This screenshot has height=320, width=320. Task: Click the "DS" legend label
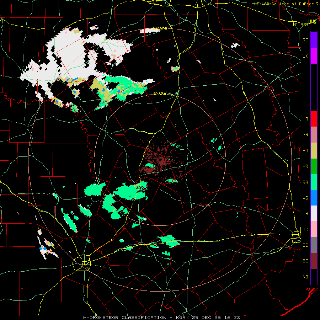pyautogui.click(x=305, y=214)
